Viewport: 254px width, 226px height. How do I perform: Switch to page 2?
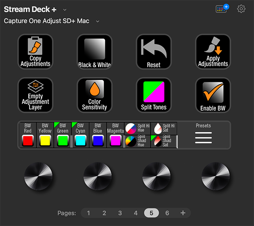click(104, 213)
